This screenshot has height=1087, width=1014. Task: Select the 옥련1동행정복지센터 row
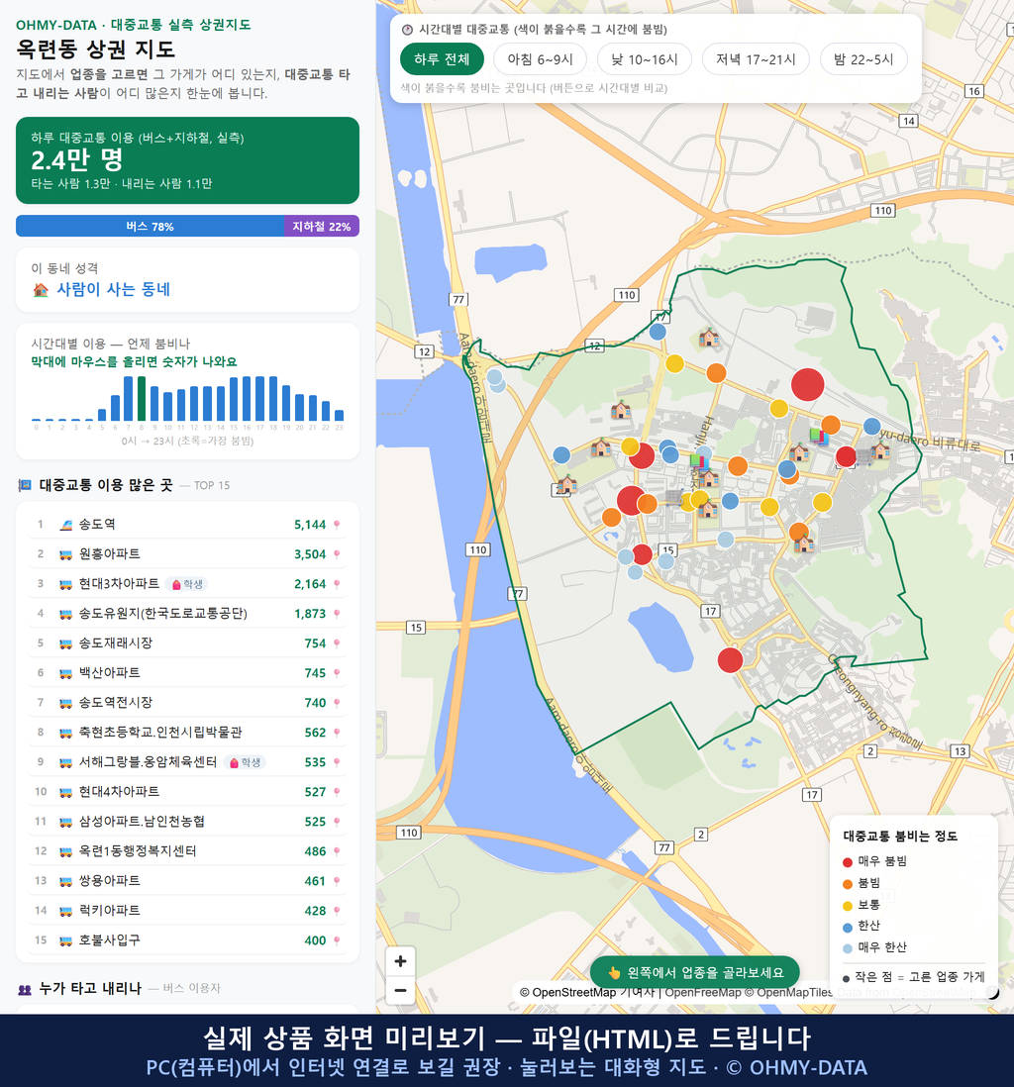coord(187,851)
